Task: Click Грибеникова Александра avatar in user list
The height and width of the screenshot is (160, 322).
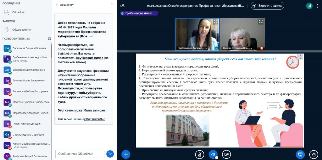Action: [x=7, y=59]
